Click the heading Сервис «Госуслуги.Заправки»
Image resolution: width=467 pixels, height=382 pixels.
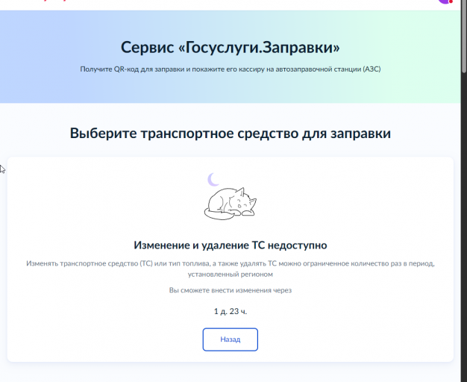click(x=231, y=48)
